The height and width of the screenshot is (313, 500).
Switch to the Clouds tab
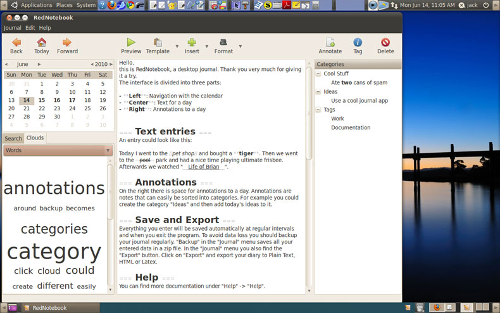pyautogui.click(x=35, y=137)
